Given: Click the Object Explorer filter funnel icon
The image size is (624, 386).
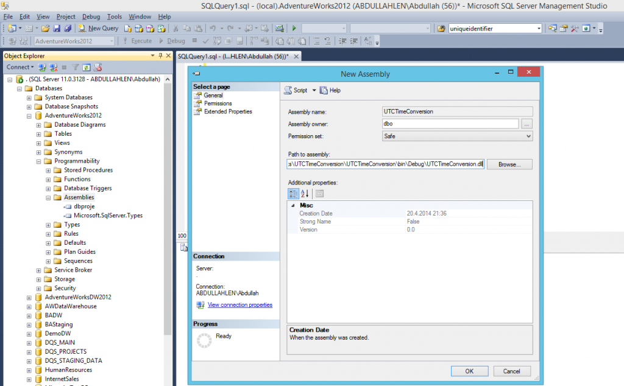Looking at the screenshot, I should coord(75,67).
